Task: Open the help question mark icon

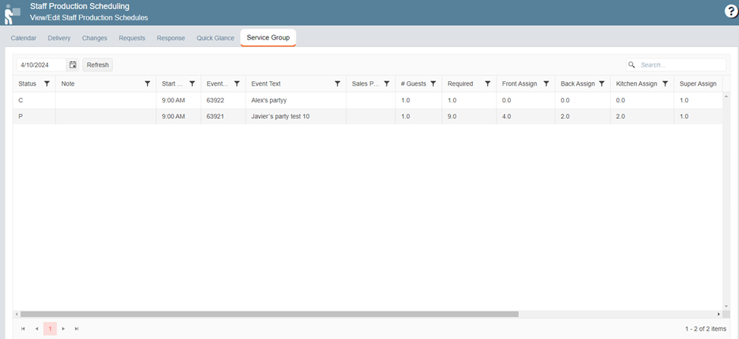Action: click(x=731, y=12)
